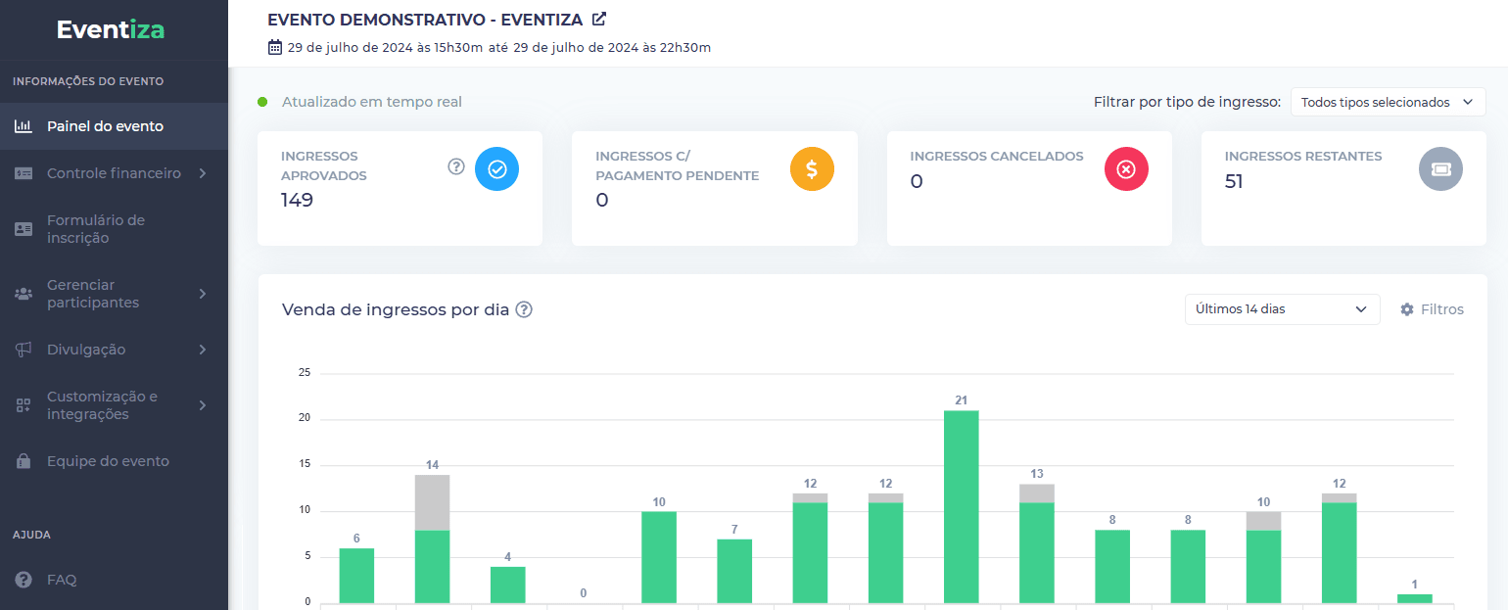Select Painel do evento in sidebar
The width and height of the screenshot is (1508, 610).
coord(105,126)
